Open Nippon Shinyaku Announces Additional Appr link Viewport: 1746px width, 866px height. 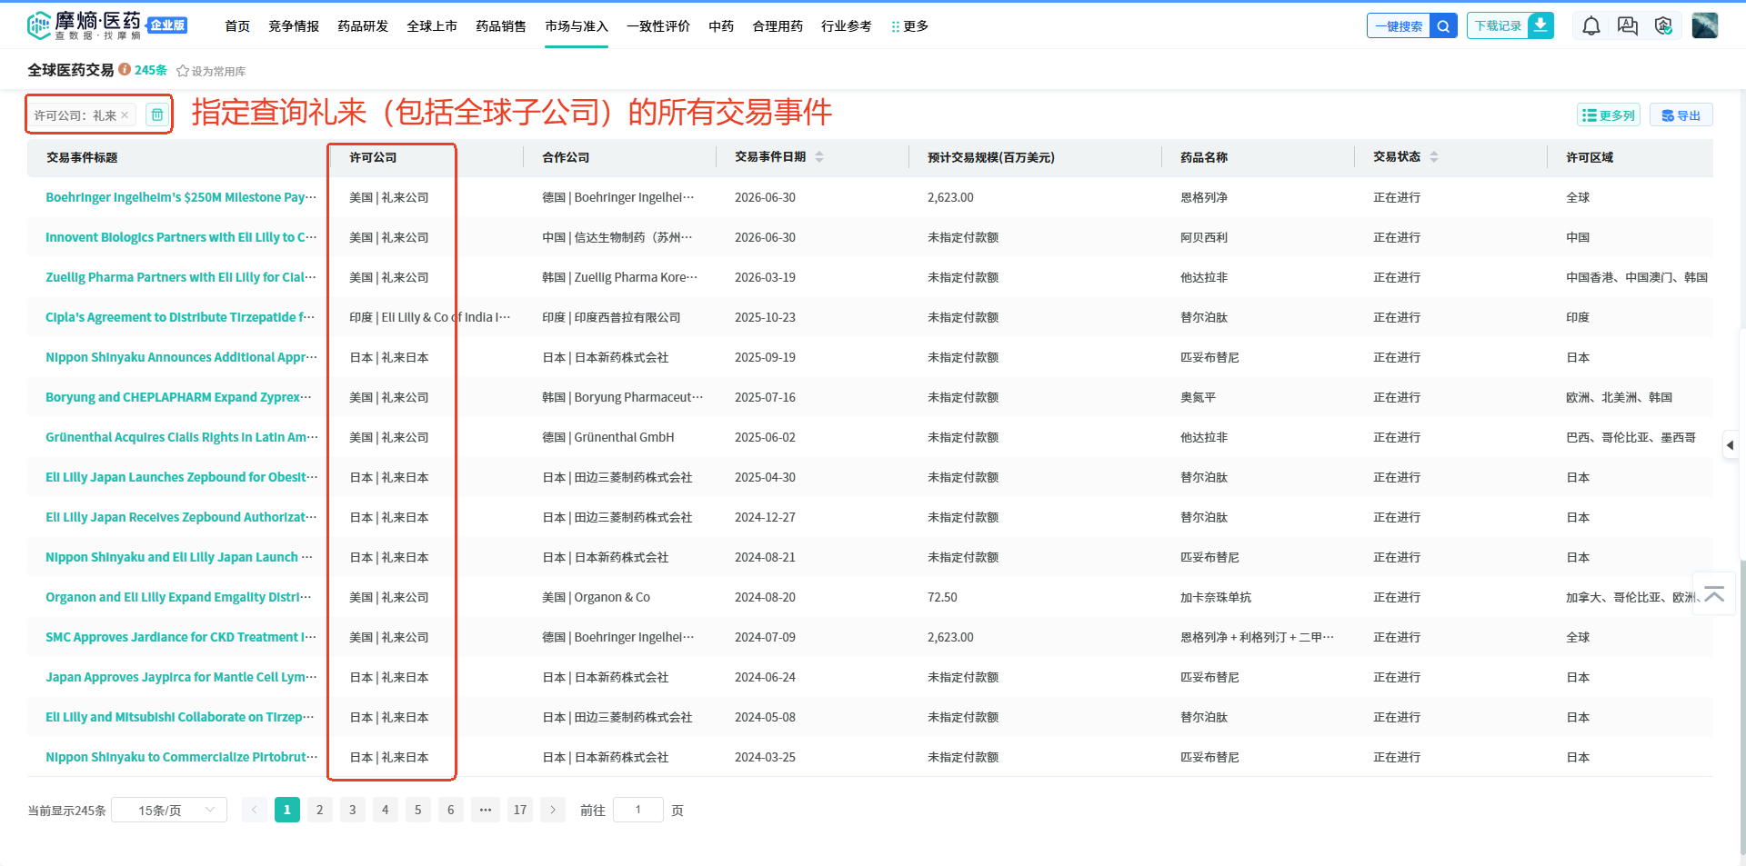[181, 357]
